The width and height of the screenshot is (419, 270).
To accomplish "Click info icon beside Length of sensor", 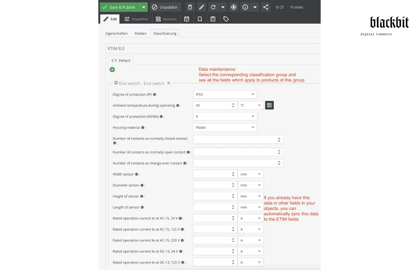I will (x=142, y=207).
